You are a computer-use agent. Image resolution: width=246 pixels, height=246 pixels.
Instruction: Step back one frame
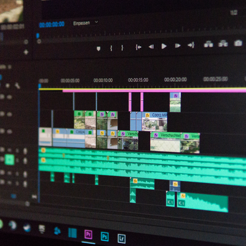tap(151, 47)
